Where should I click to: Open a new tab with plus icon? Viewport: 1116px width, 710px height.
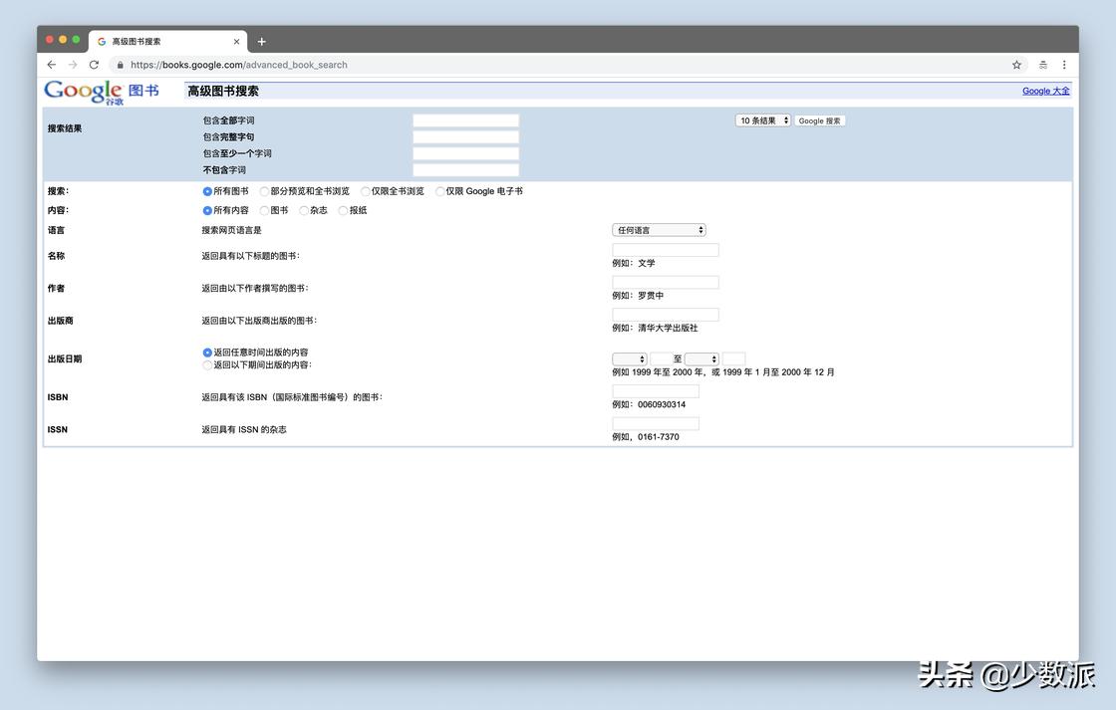click(x=262, y=42)
